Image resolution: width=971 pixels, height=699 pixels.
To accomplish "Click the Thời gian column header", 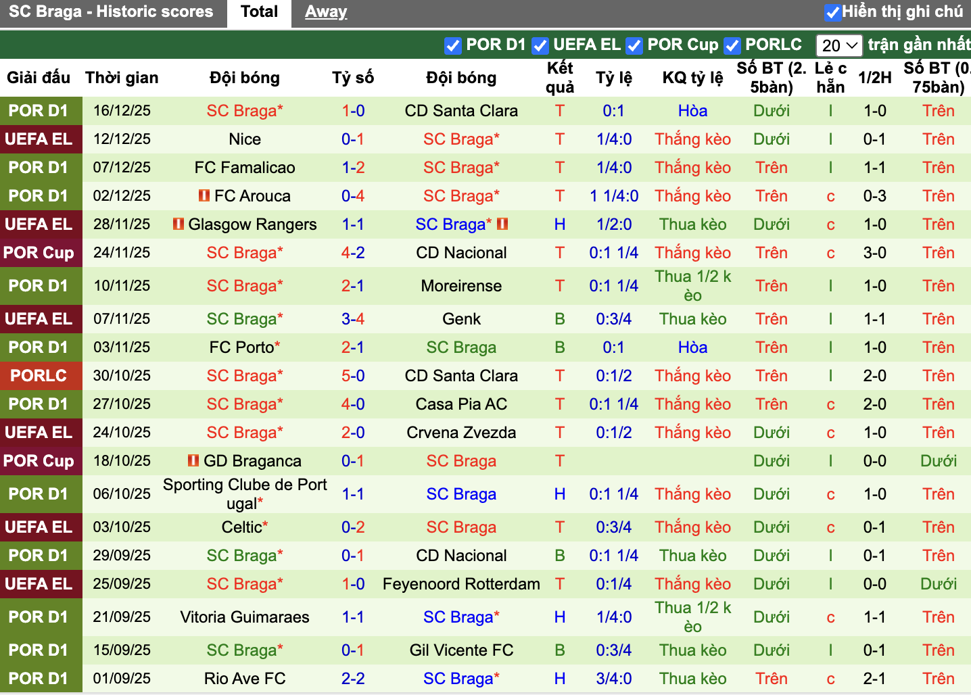I will (x=122, y=78).
